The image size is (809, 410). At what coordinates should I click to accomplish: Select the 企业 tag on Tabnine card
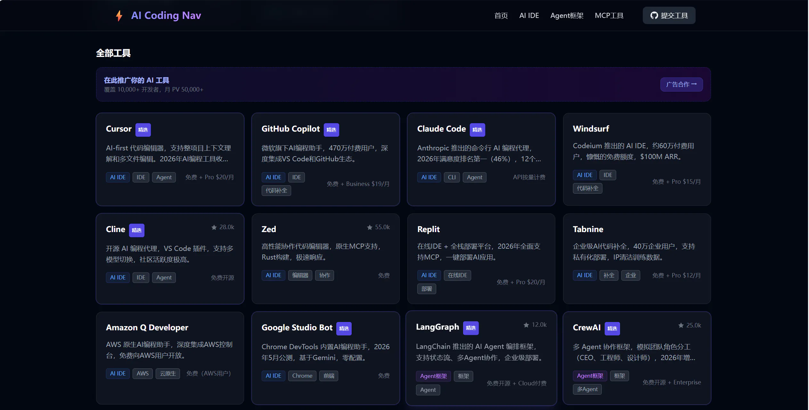(x=631, y=276)
